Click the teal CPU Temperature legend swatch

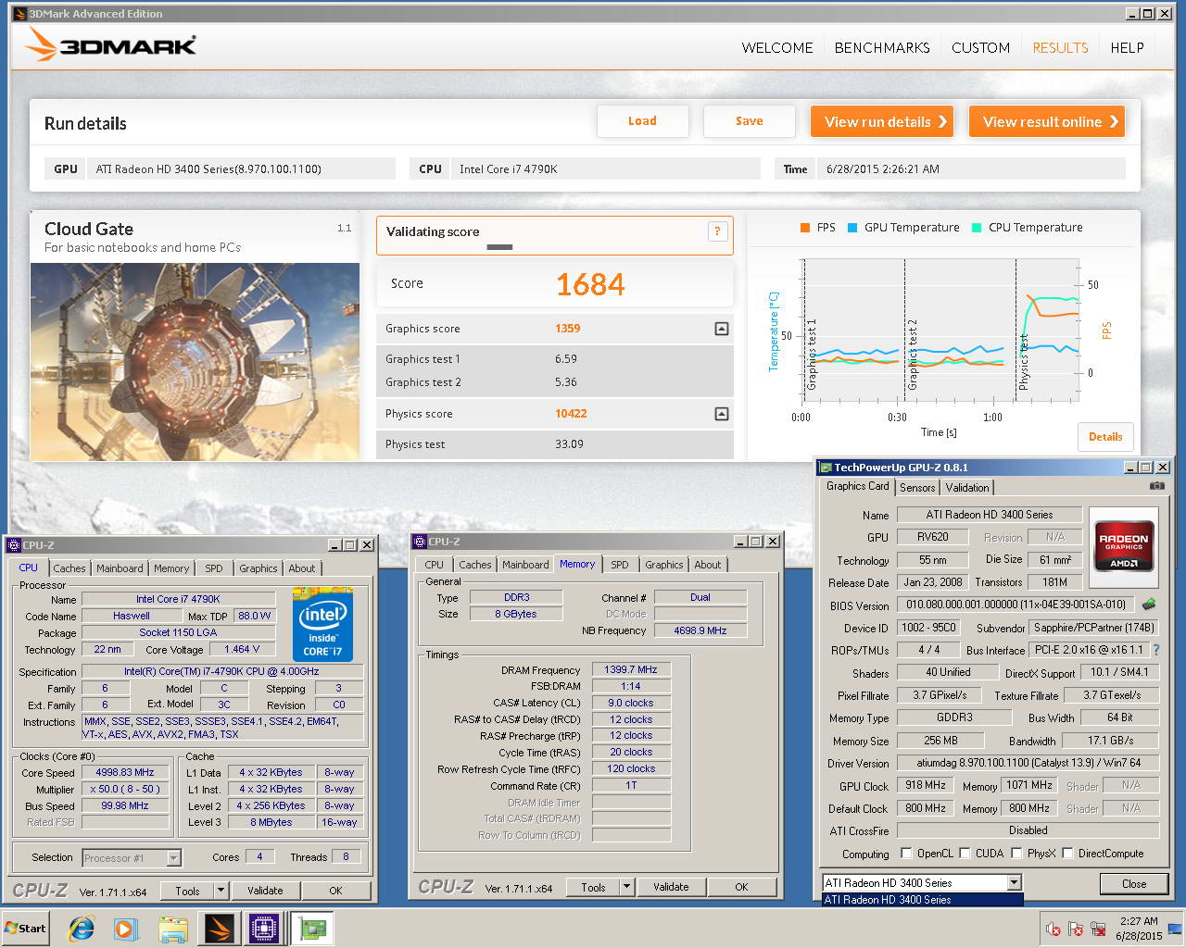pyautogui.click(x=977, y=228)
